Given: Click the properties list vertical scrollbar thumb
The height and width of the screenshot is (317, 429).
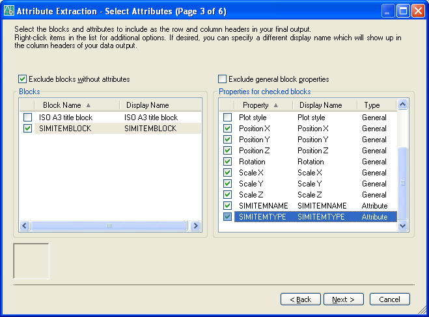Looking at the screenshot, I should (403, 183).
